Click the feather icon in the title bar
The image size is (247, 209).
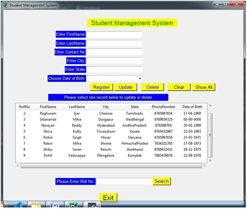[5, 5]
